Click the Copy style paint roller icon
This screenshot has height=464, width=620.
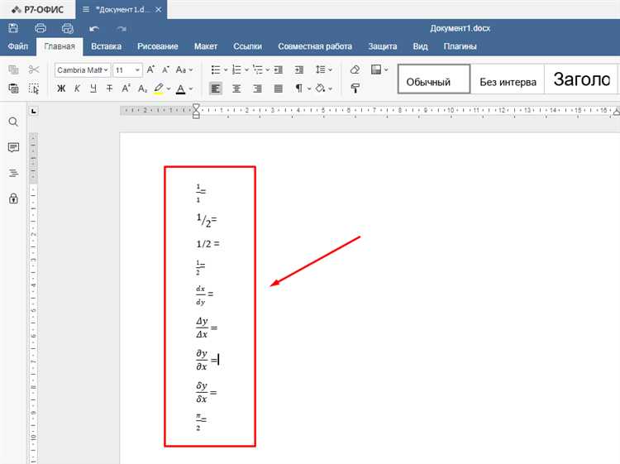coord(355,88)
